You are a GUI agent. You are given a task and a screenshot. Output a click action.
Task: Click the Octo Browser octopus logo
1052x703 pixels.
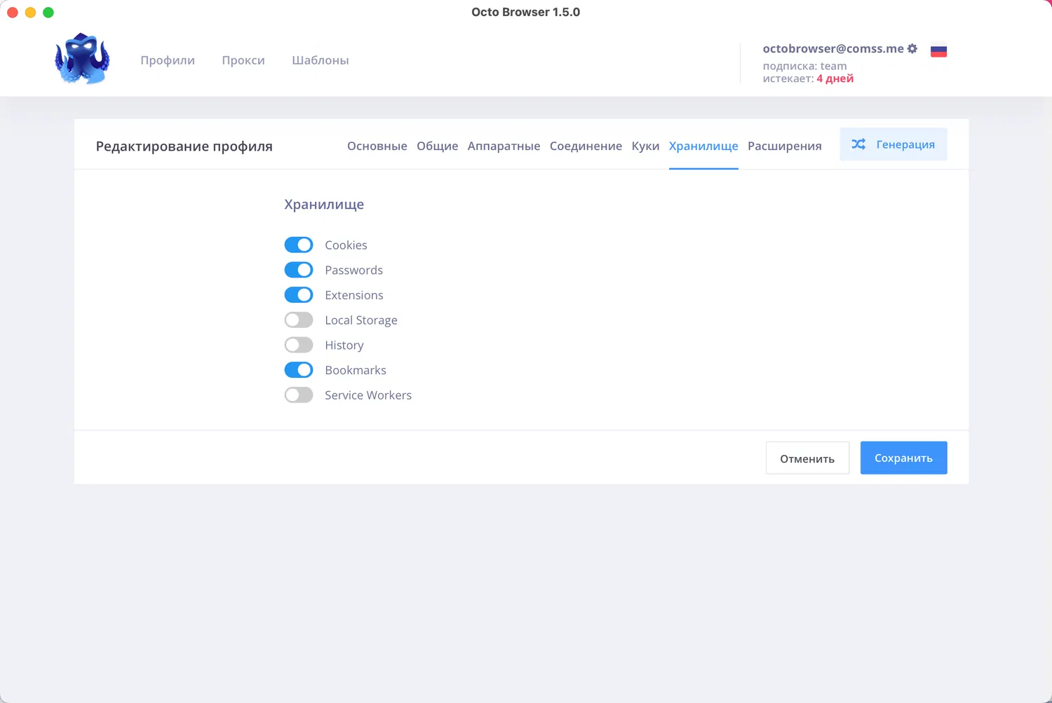pyautogui.click(x=83, y=59)
